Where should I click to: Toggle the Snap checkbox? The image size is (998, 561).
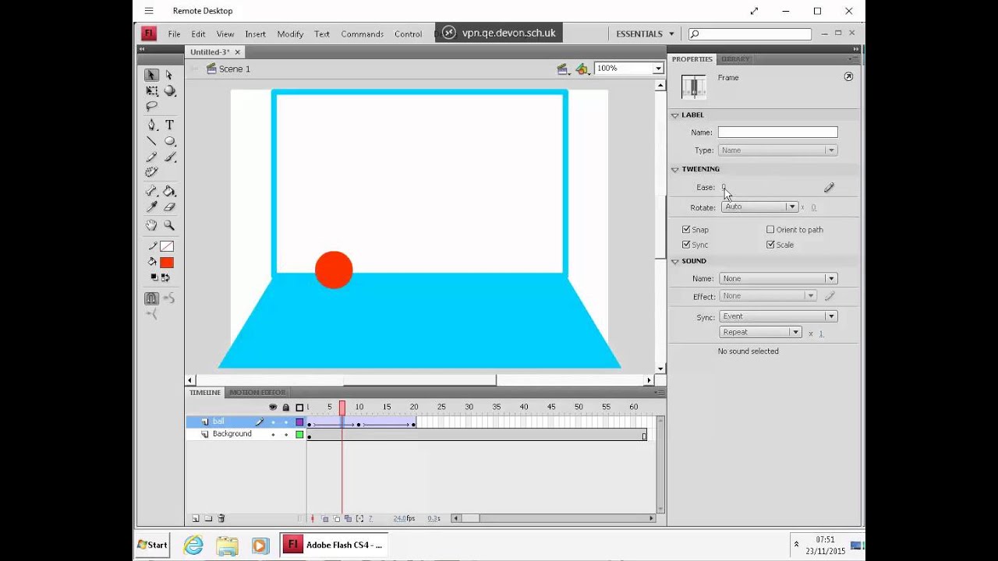click(686, 230)
